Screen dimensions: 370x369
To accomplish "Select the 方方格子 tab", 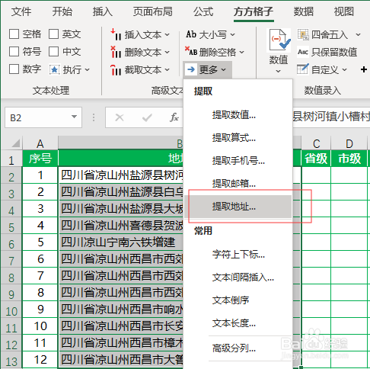I will coord(254,11).
